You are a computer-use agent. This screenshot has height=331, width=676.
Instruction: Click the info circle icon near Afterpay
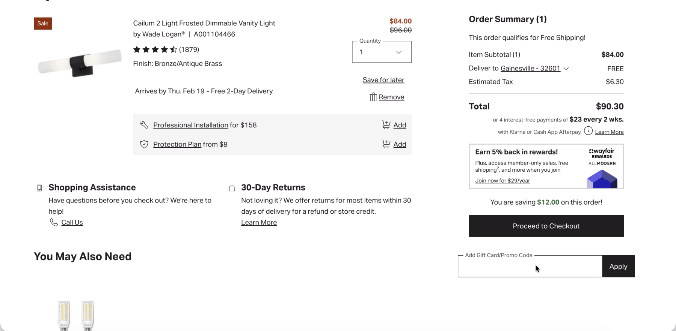588,131
